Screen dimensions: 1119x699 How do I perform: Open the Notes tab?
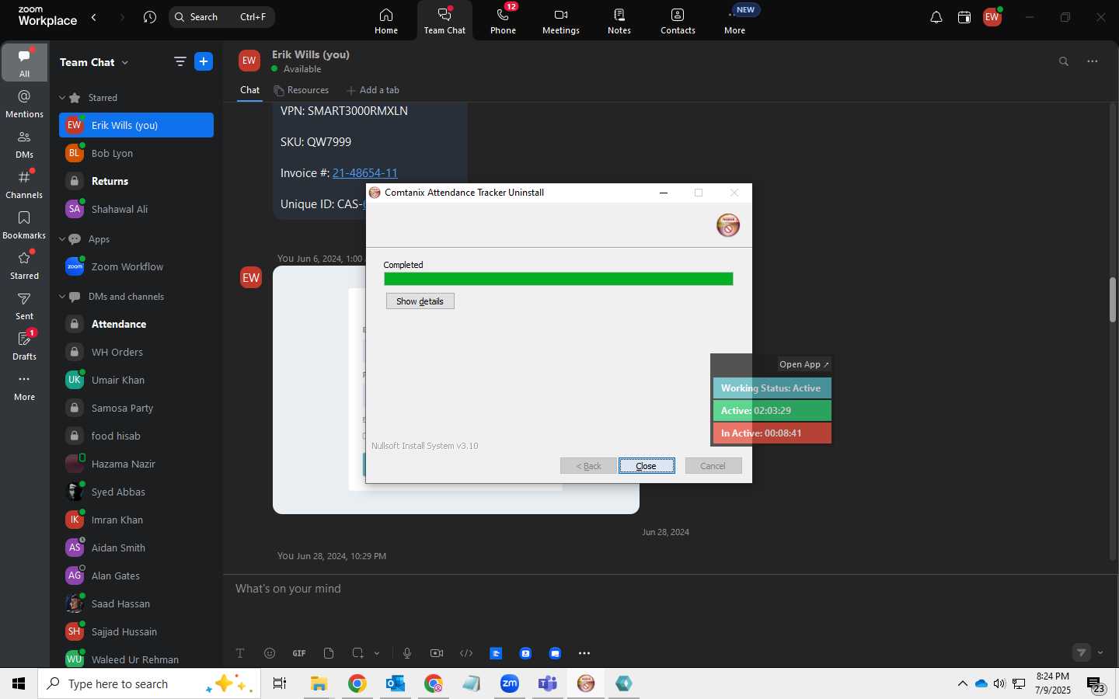[619, 21]
